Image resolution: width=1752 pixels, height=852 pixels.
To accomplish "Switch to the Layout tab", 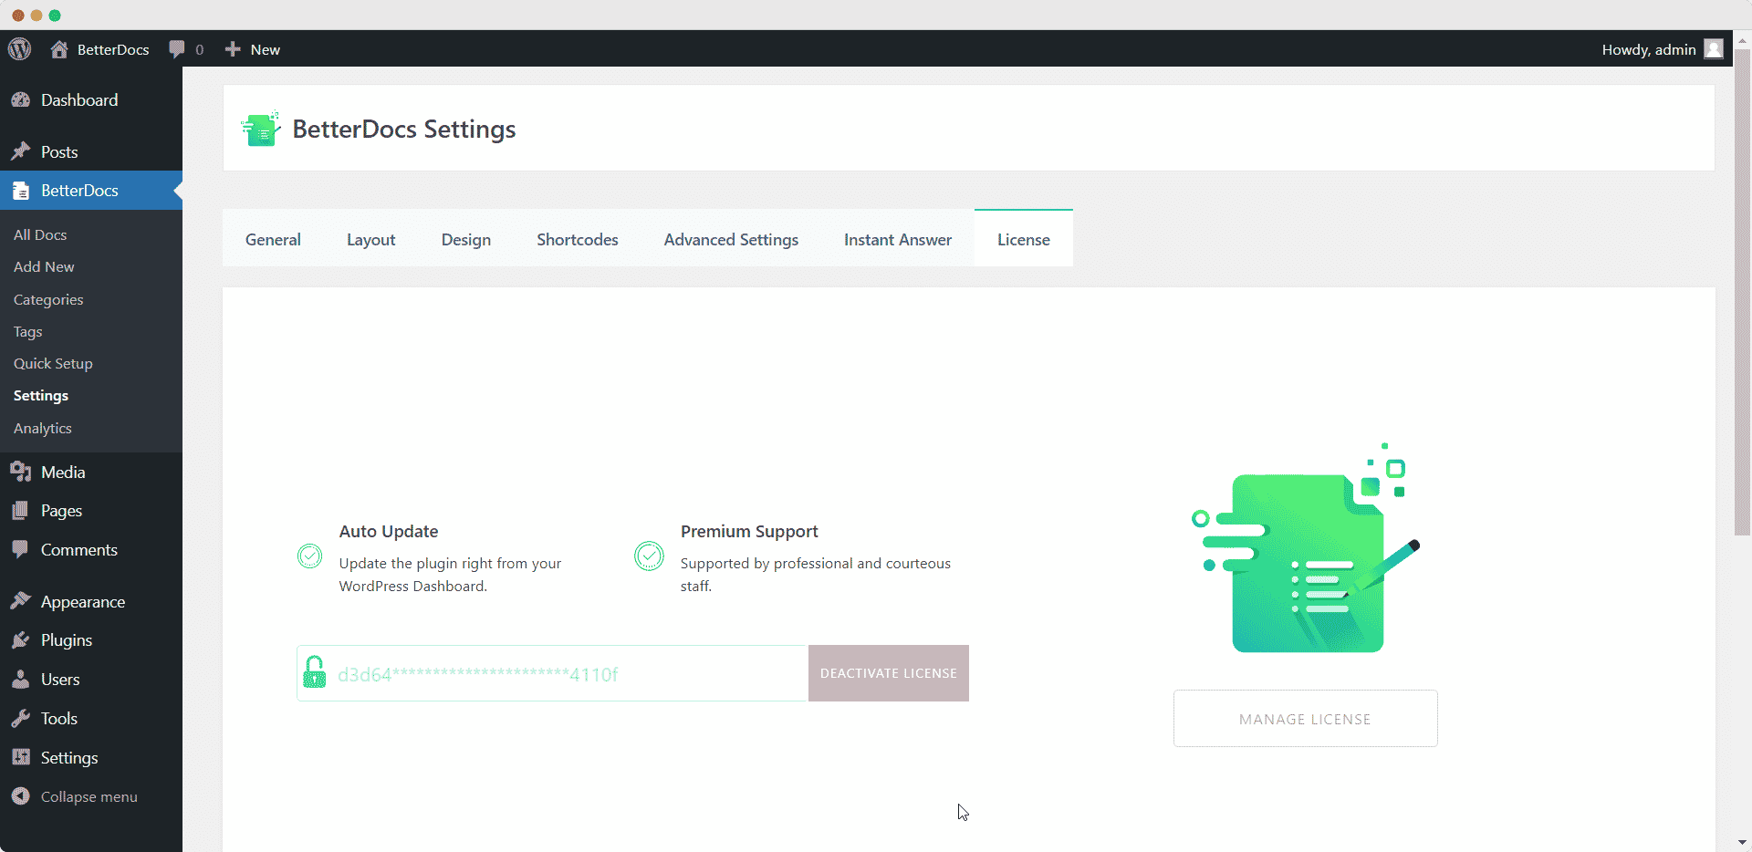I will pyautogui.click(x=370, y=239).
